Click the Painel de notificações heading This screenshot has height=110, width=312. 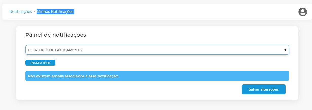(56, 35)
